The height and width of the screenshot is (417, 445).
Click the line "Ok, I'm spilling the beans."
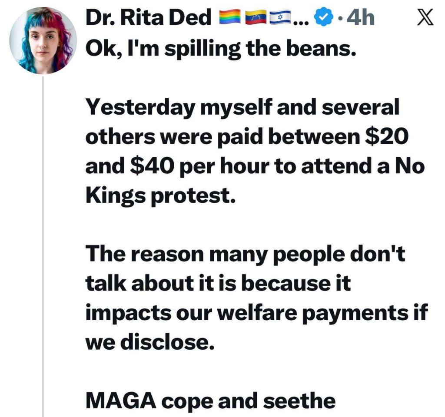(x=220, y=49)
